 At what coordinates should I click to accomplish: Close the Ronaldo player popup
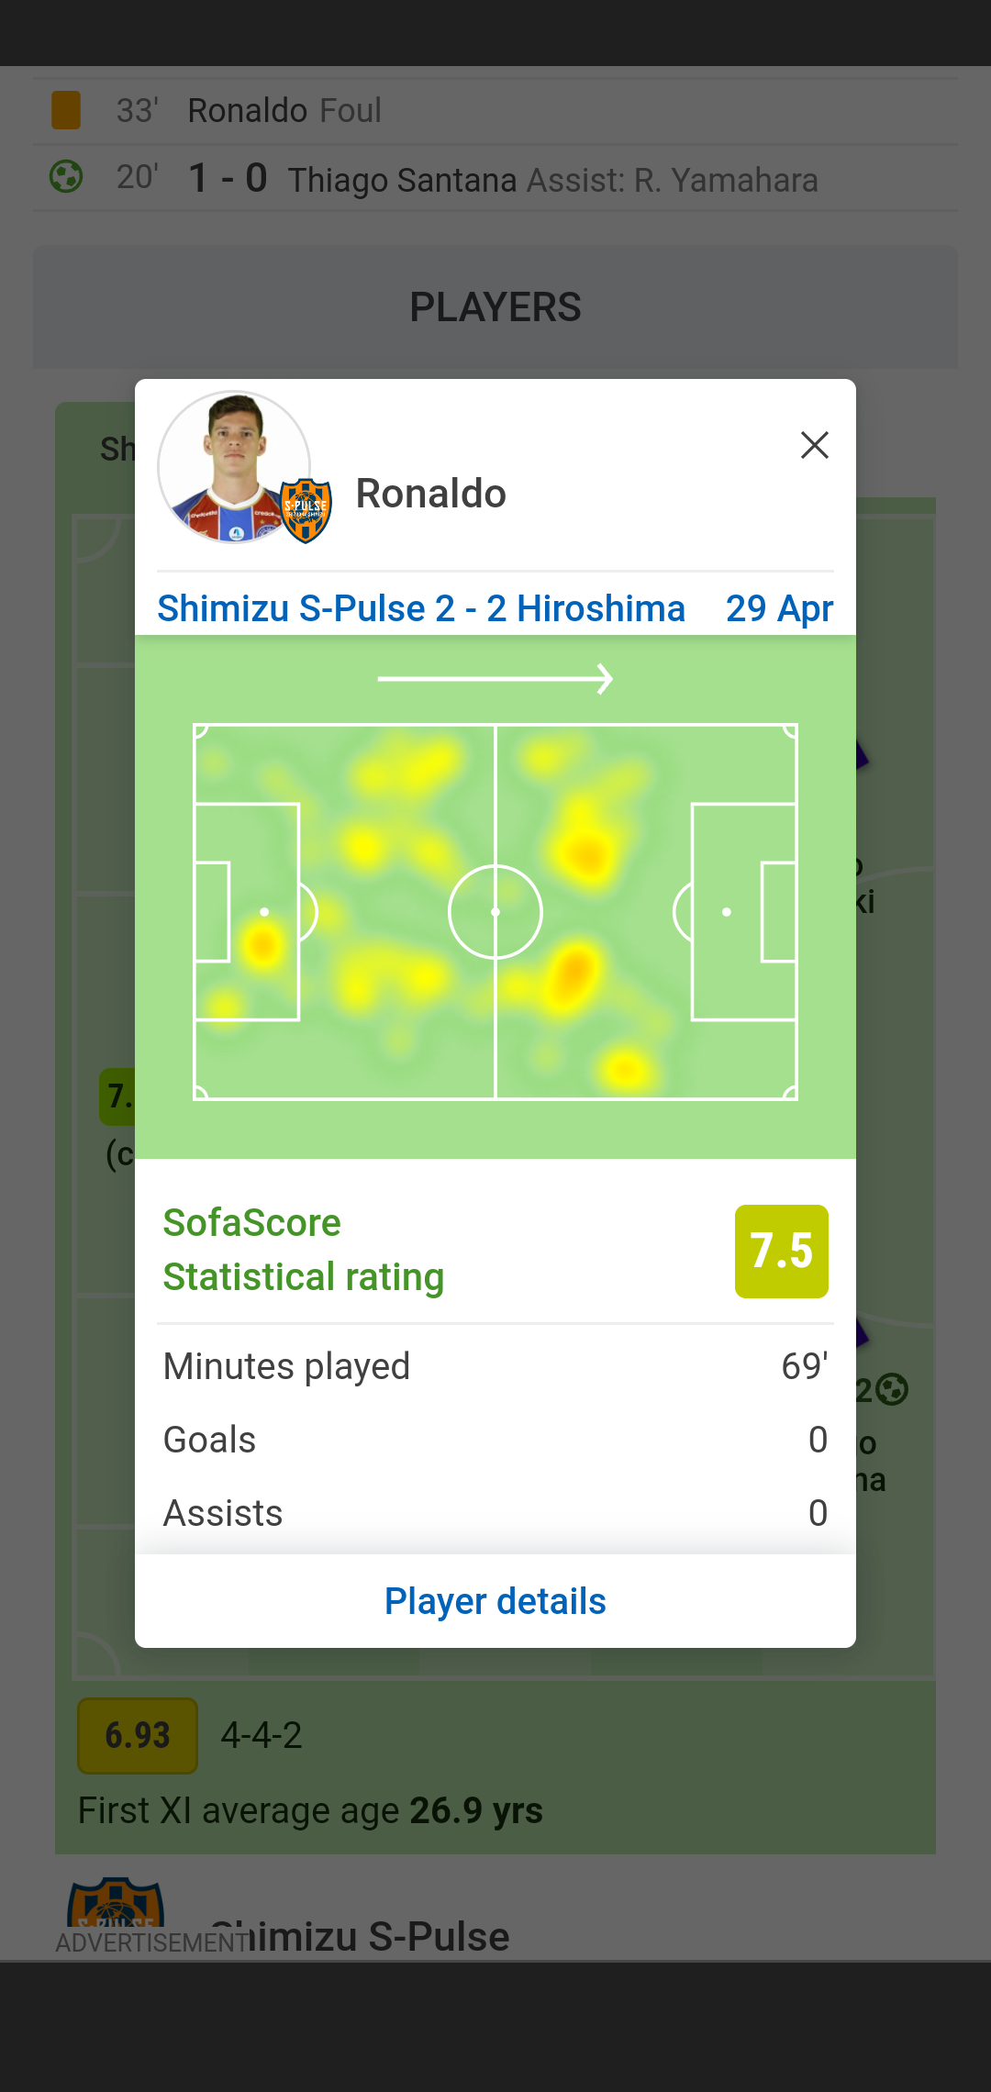pos(814,445)
